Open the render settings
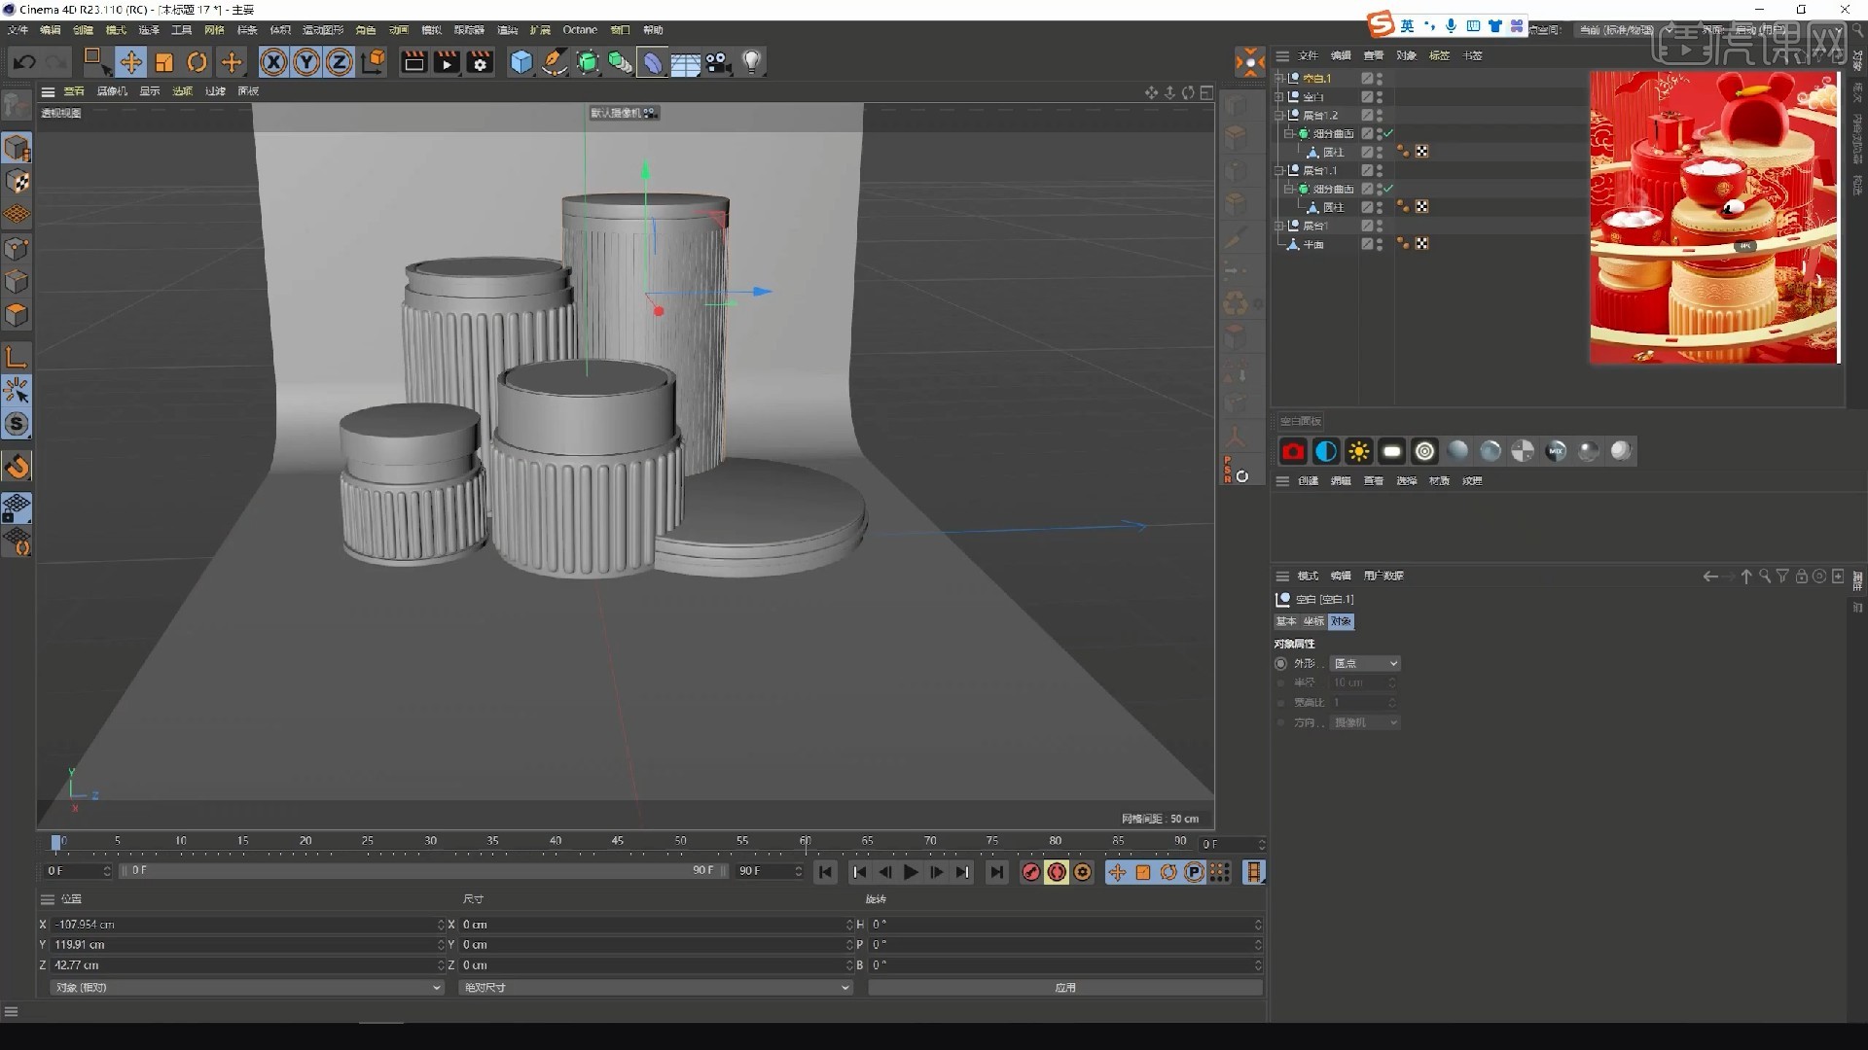1868x1050 pixels. click(480, 62)
